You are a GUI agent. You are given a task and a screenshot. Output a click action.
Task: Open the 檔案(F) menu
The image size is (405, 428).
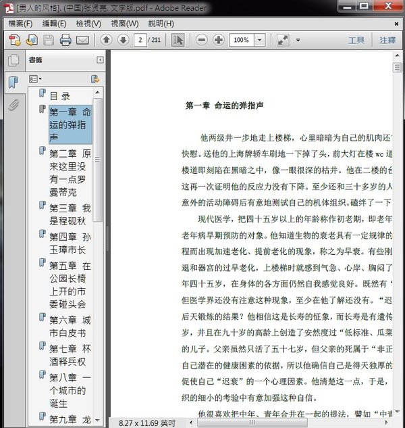[20, 24]
